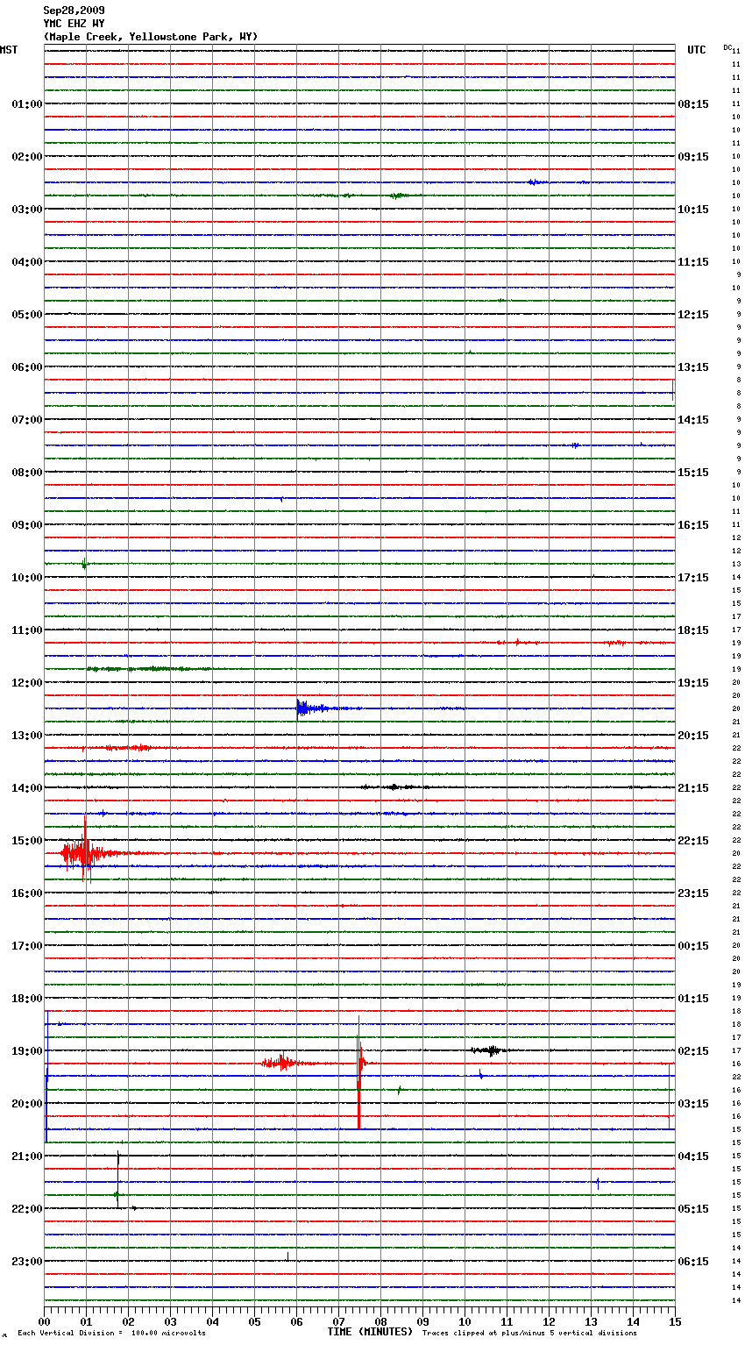Viewport: 745px width, 1345px height.
Task: Select minute tick label 12 on x-axis
Action: [x=549, y=1321]
